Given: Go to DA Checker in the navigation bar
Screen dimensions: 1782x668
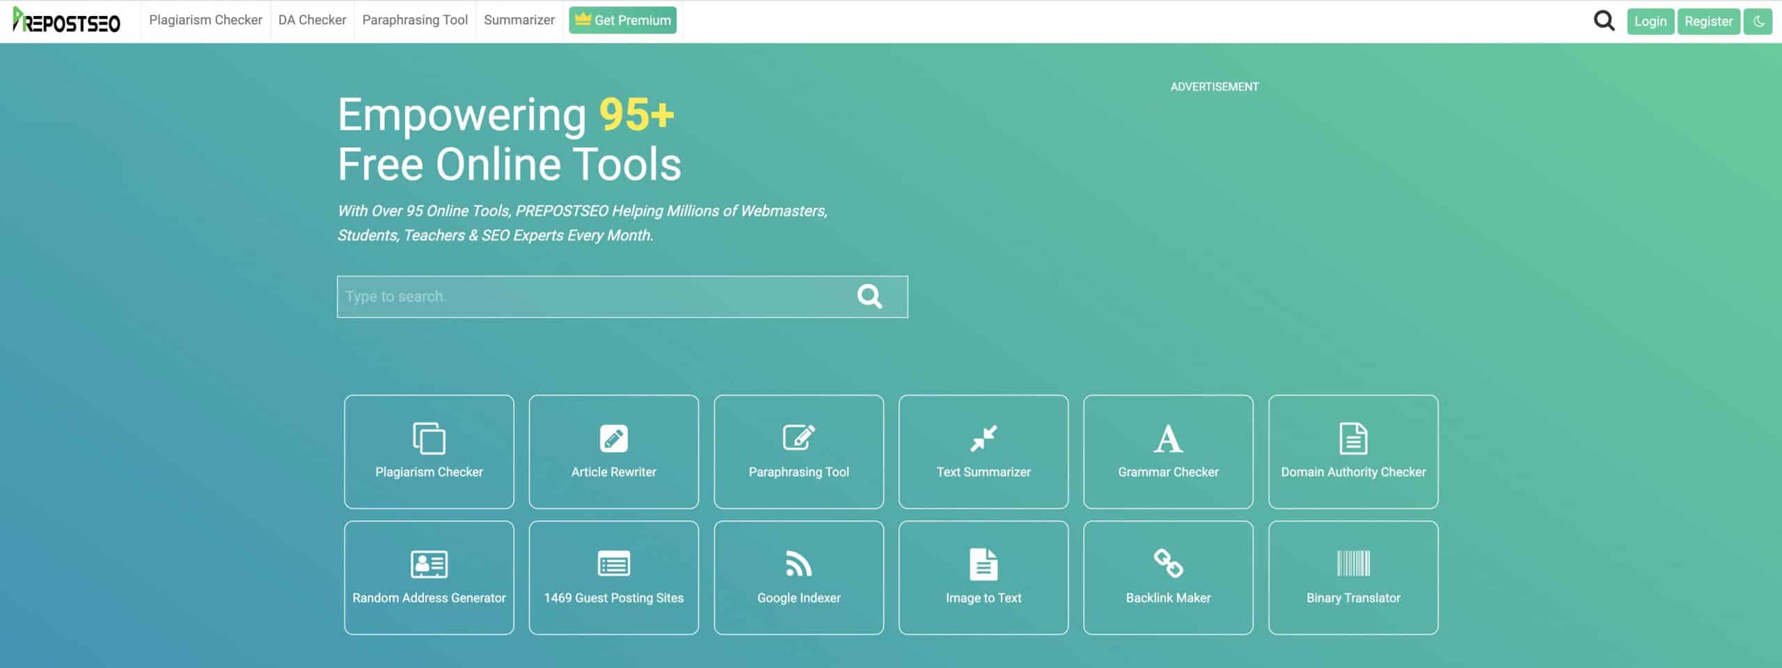Looking at the screenshot, I should click(x=312, y=20).
